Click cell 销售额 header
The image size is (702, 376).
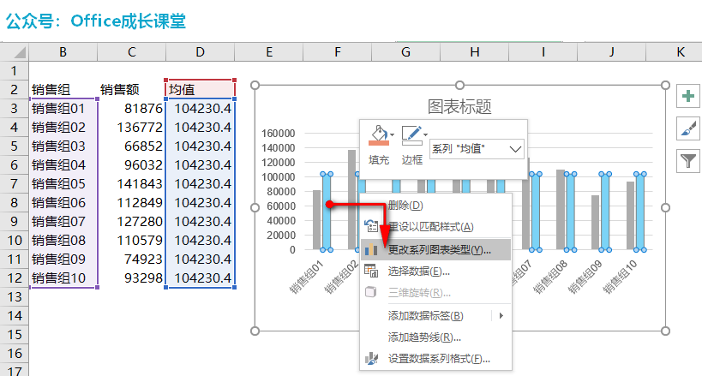point(132,90)
